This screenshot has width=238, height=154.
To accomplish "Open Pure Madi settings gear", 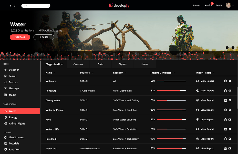I will [230, 139].
